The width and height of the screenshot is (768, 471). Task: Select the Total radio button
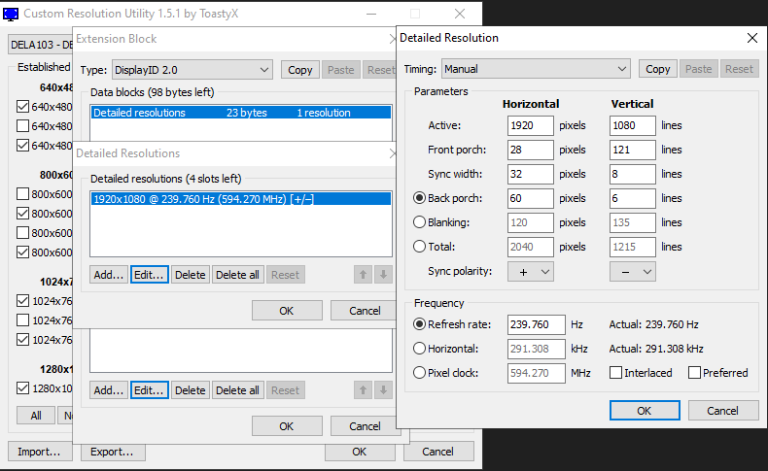click(x=419, y=247)
